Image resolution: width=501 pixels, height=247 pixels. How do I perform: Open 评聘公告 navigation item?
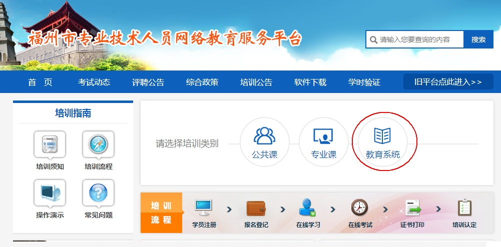tap(148, 82)
